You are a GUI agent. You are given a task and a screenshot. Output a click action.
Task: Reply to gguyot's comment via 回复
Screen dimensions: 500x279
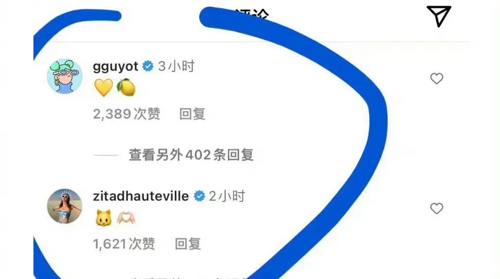pos(192,114)
